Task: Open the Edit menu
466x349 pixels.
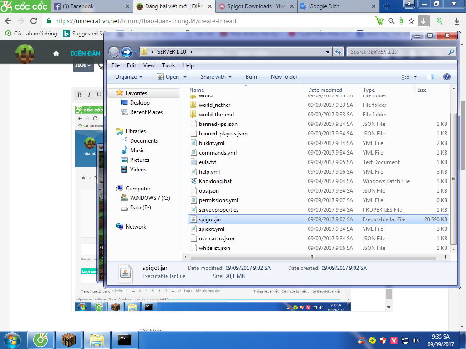Action: point(132,65)
